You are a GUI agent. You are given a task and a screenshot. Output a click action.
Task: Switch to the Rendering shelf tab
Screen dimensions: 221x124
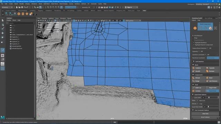[x=58, y=11]
